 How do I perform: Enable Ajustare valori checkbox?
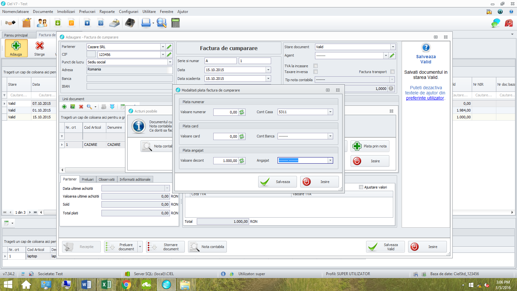coord(361,187)
